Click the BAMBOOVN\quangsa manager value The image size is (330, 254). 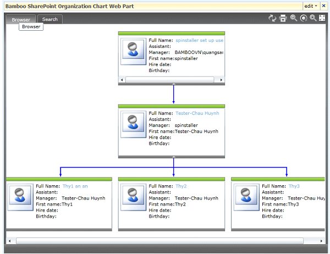coord(199,52)
